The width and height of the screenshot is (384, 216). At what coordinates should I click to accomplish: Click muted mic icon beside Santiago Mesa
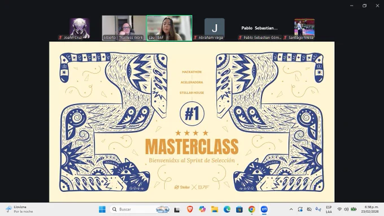pyautogui.click(x=285, y=37)
